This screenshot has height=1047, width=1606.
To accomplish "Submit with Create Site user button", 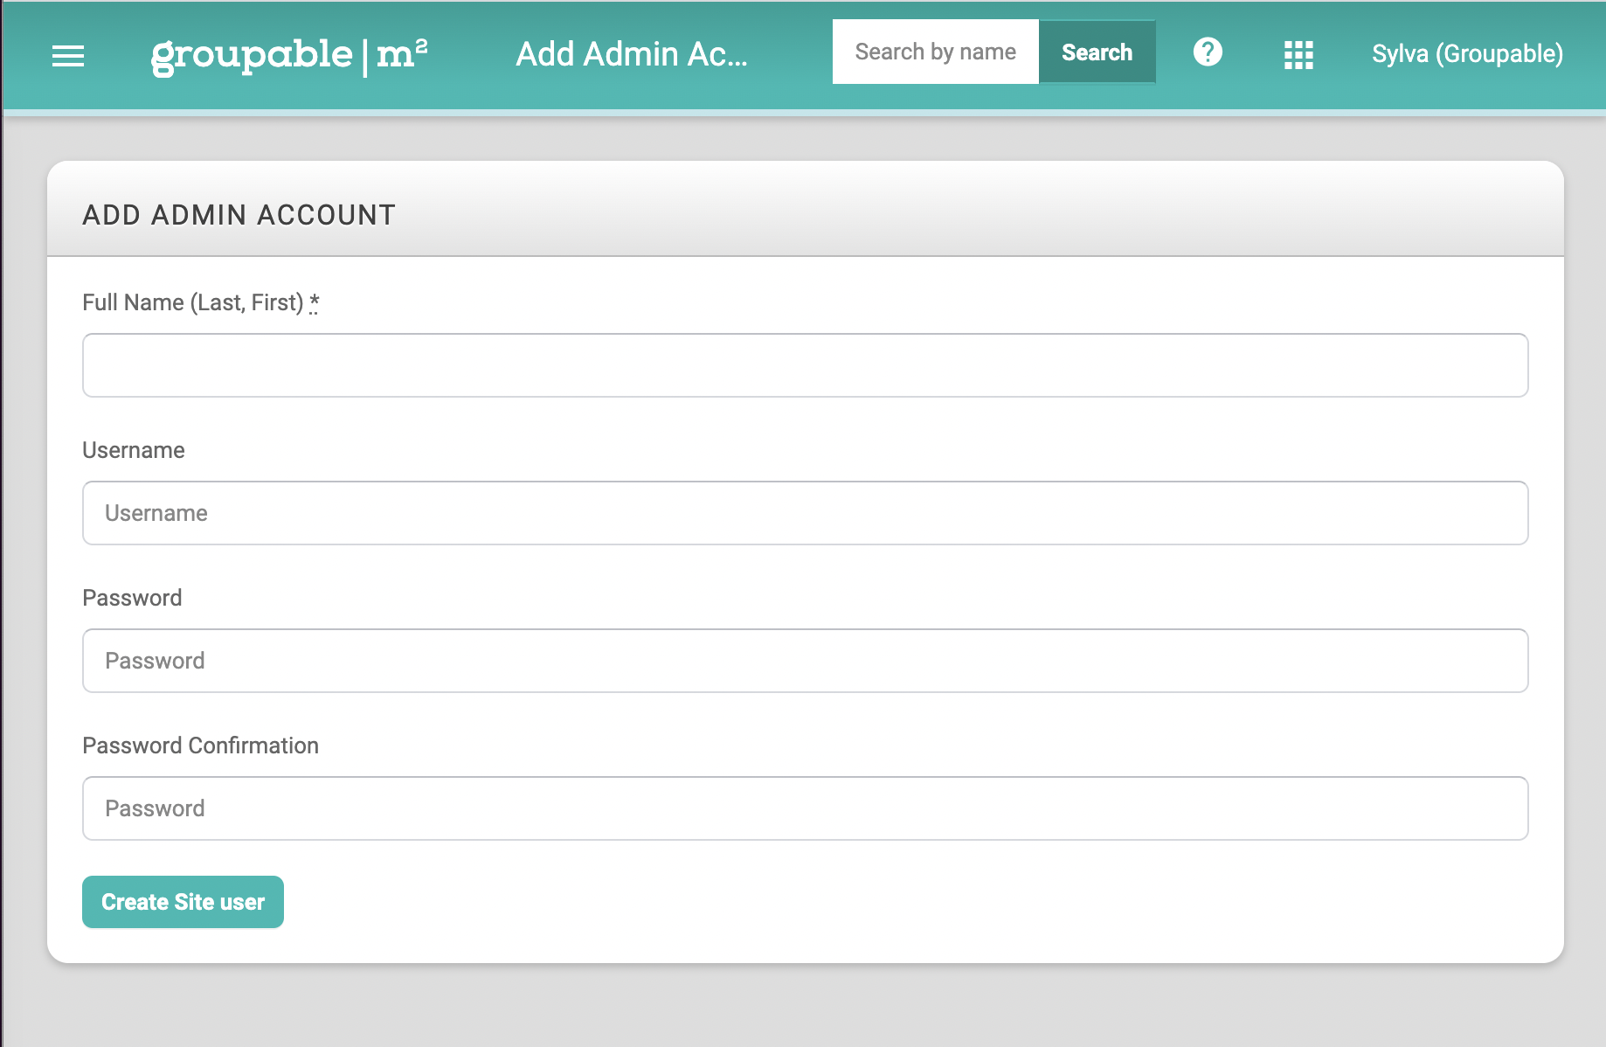I will pos(183,902).
